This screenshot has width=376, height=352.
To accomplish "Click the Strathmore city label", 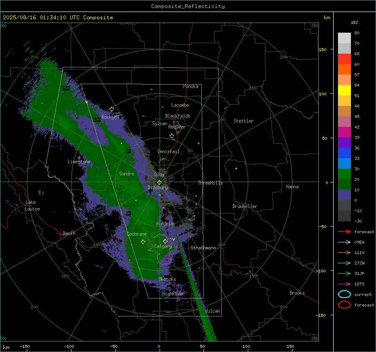I will tap(203, 248).
